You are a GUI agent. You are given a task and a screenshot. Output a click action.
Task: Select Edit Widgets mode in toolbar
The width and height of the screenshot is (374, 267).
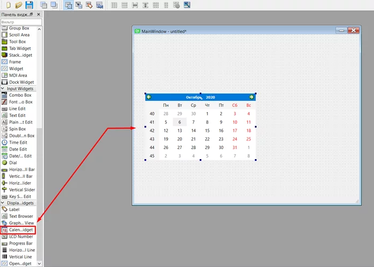coord(68,5)
